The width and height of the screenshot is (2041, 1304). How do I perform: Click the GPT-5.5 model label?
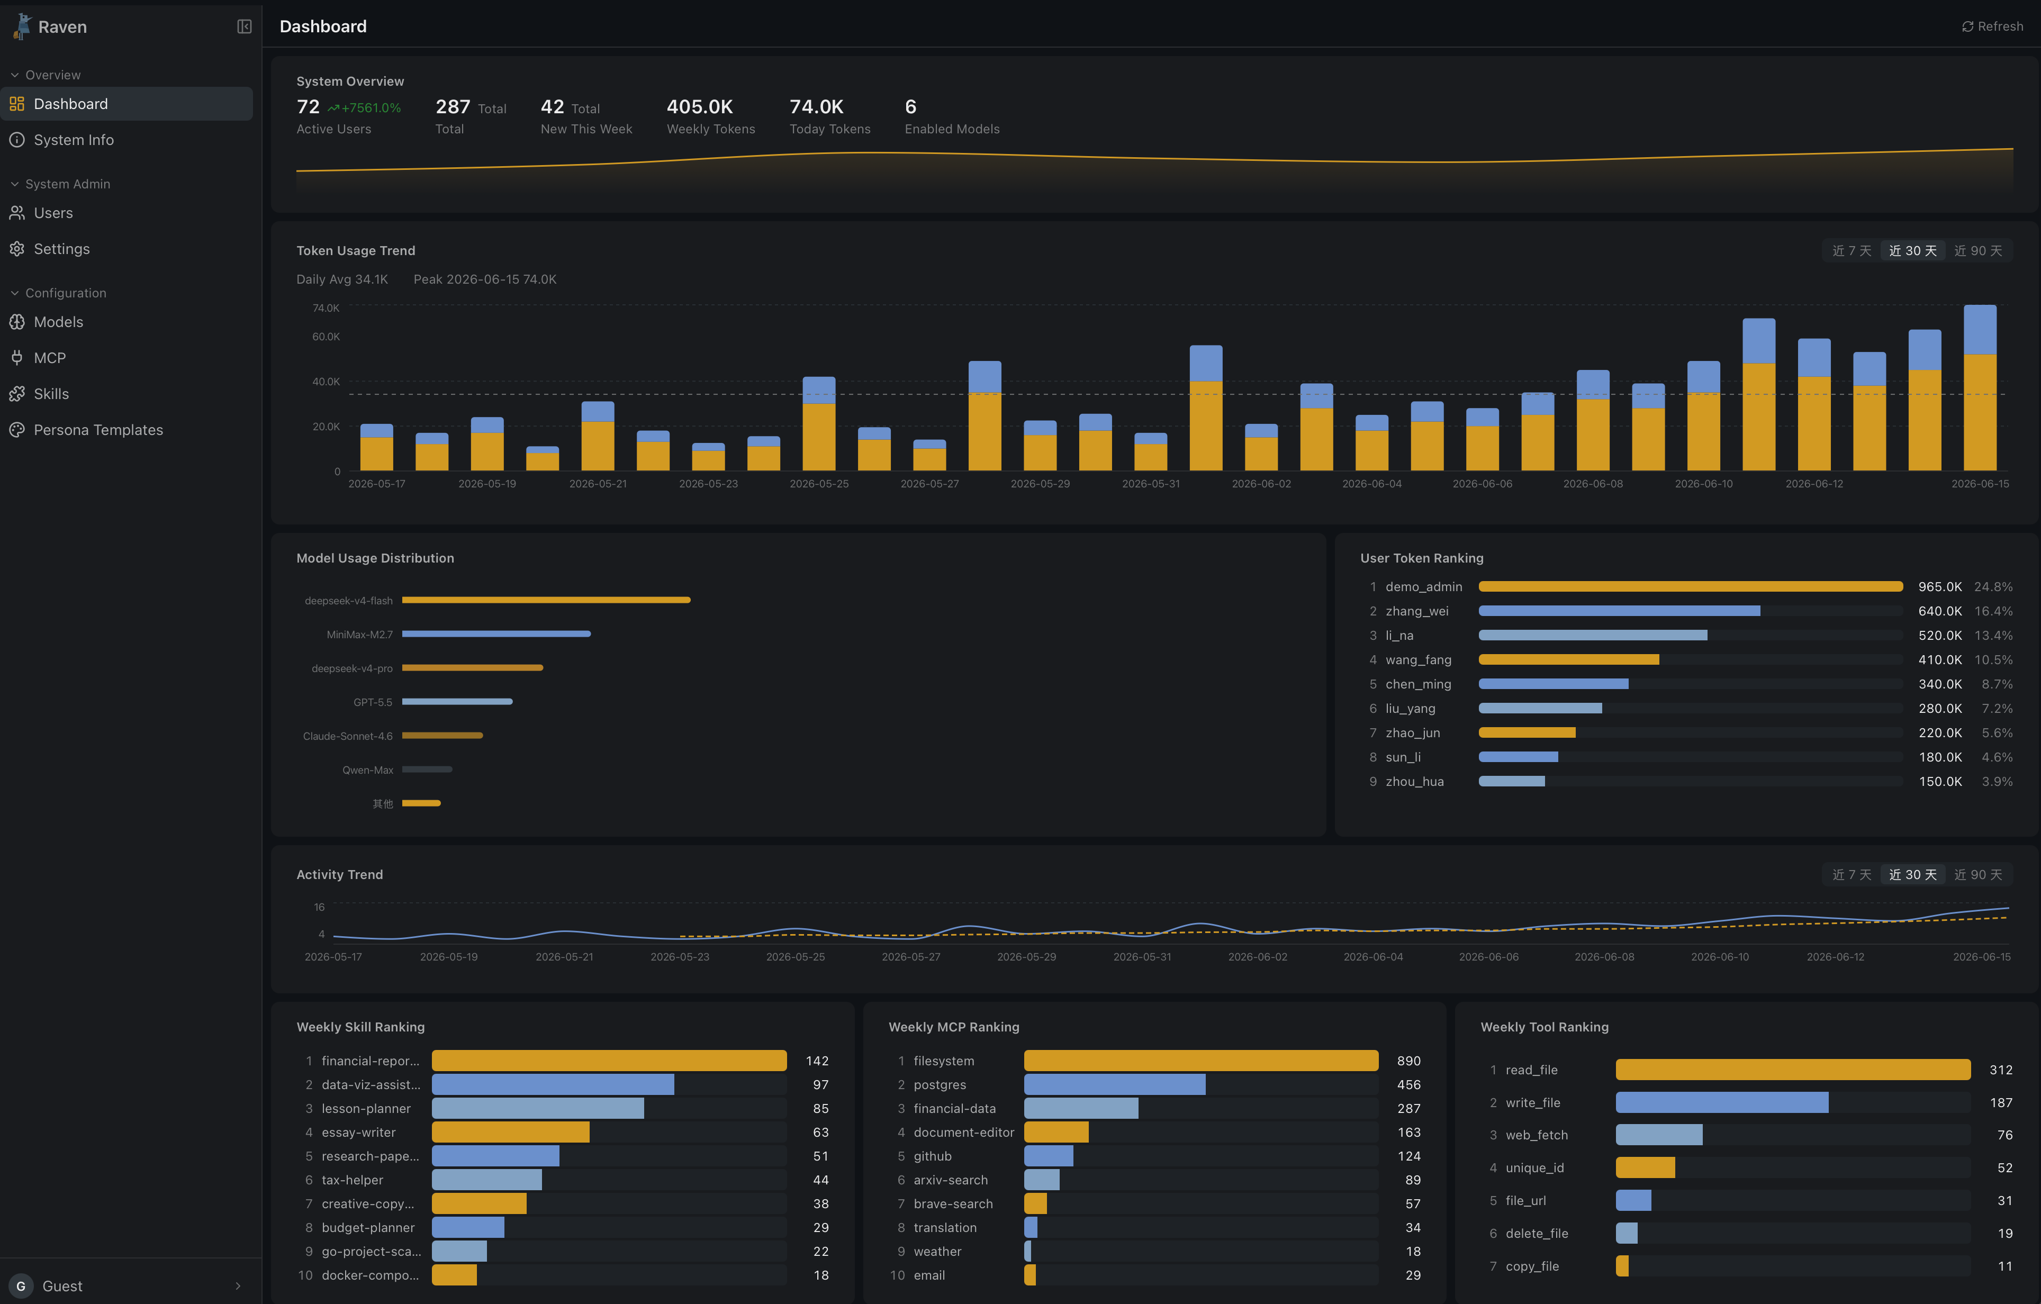point(372,702)
